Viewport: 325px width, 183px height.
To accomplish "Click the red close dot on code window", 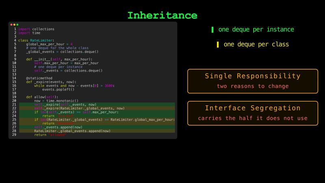I will coord(11,25).
